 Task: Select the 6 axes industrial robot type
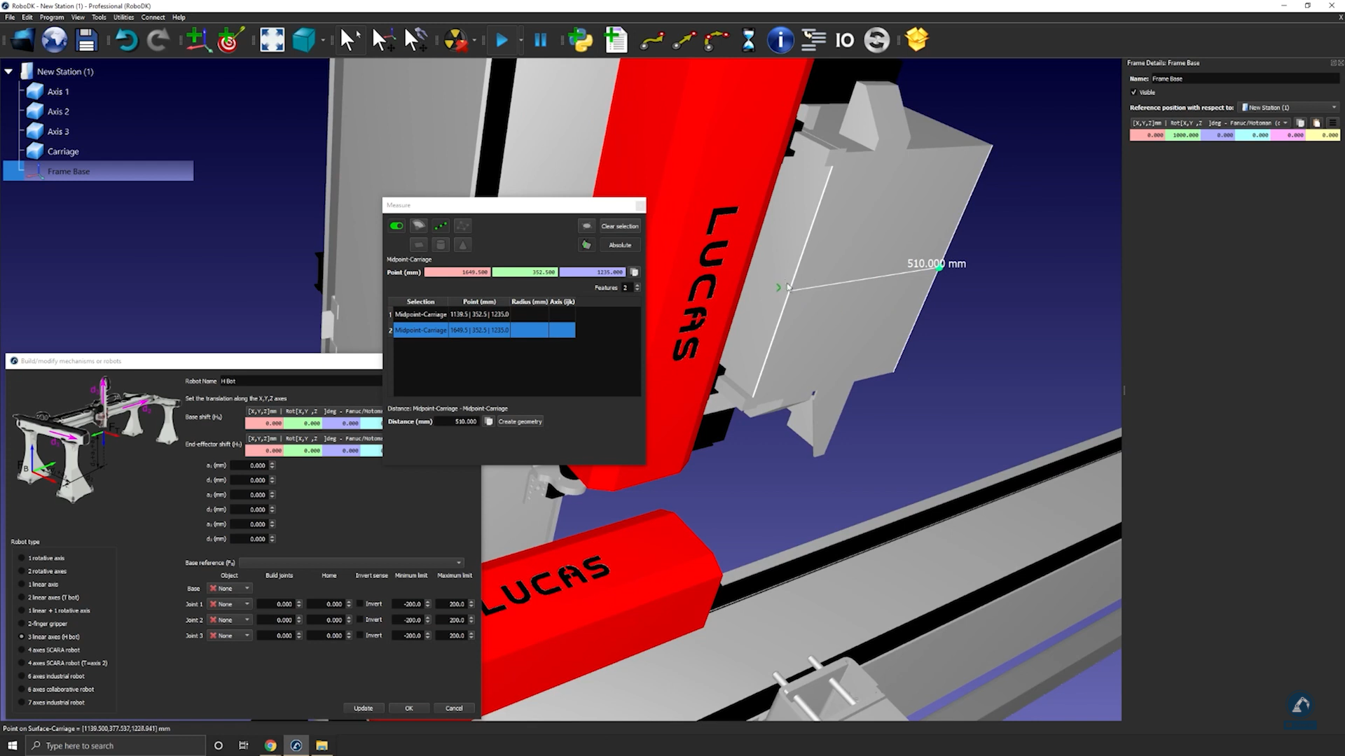pyautogui.click(x=22, y=676)
